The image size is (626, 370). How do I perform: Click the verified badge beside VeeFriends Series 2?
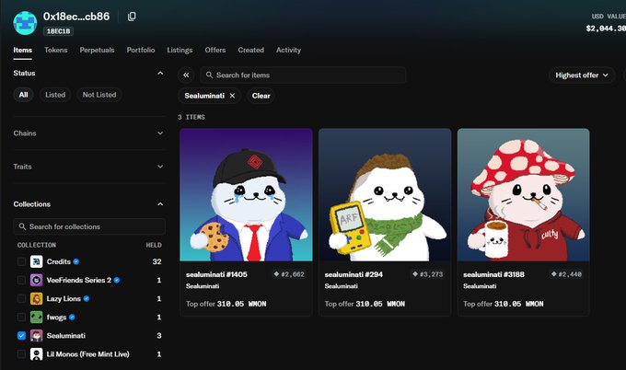click(x=117, y=280)
